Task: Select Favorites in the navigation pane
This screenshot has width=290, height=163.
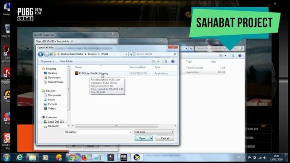Action: point(51,68)
